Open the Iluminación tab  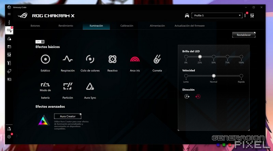[x=96, y=26]
